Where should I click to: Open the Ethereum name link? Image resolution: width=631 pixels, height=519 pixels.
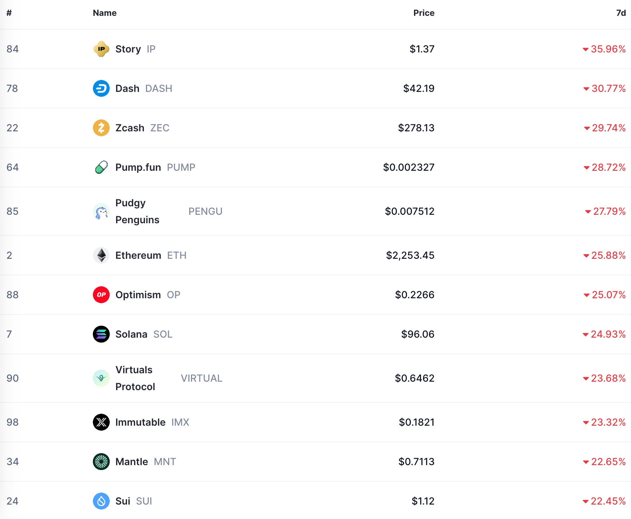(x=138, y=255)
